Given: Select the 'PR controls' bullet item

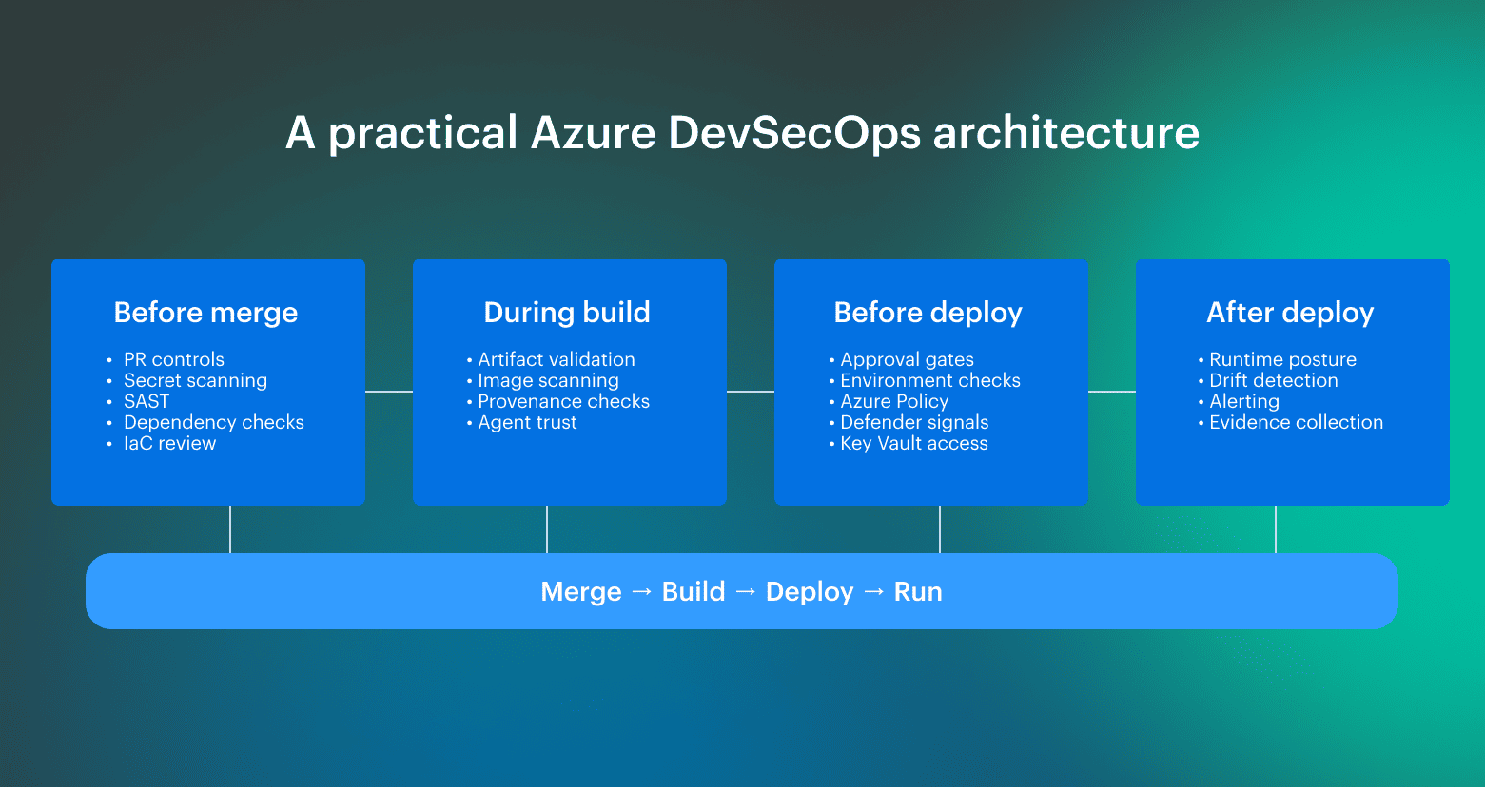Looking at the screenshot, I should [x=174, y=359].
